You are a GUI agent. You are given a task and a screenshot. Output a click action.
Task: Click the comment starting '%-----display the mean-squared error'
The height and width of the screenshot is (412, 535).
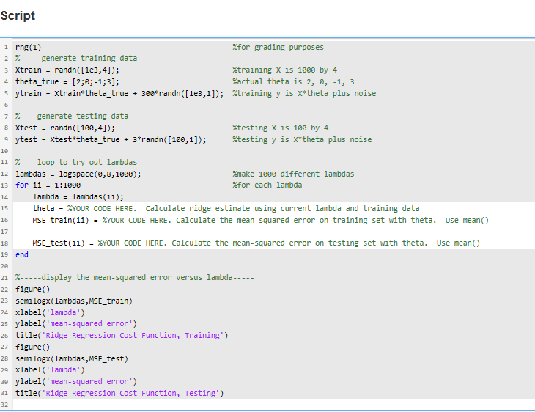(x=135, y=278)
